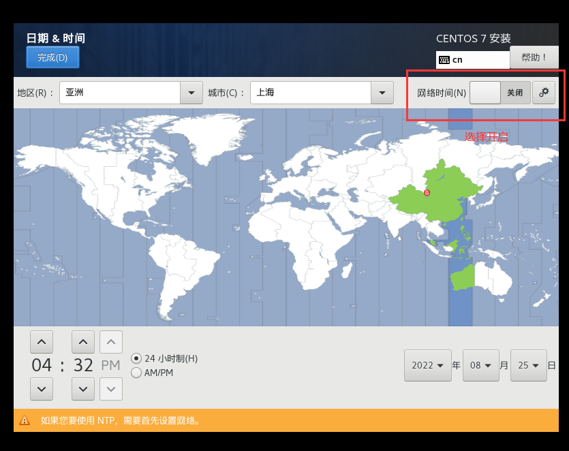Select 24 小时制 radio button
The height and width of the screenshot is (451, 569).
pyautogui.click(x=136, y=358)
